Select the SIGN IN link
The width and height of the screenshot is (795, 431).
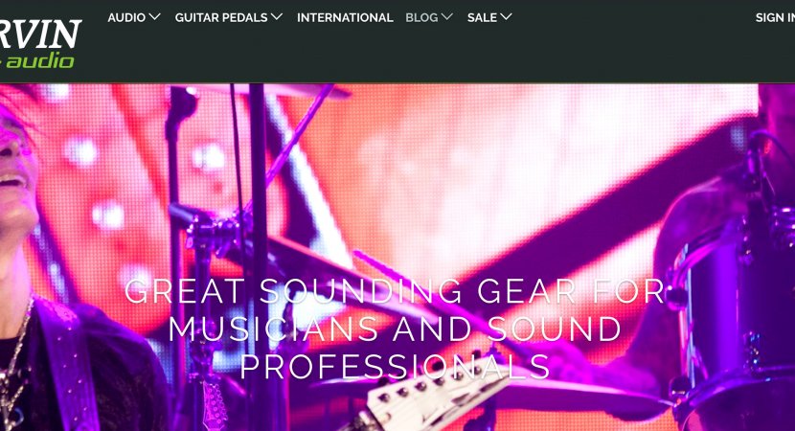775,17
